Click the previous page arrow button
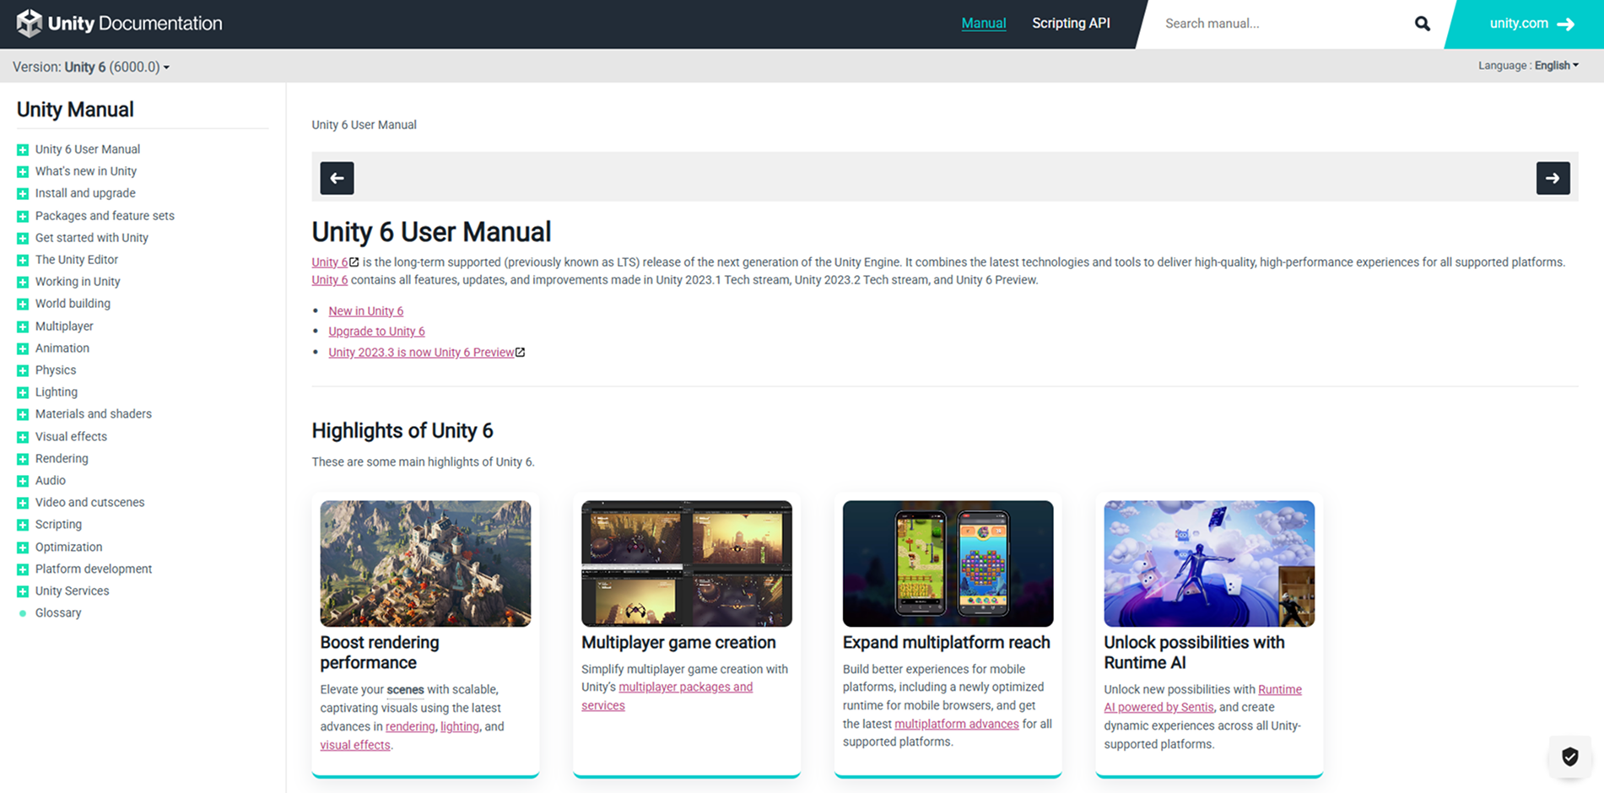Viewport: 1604px width, 793px height. [337, 178]
